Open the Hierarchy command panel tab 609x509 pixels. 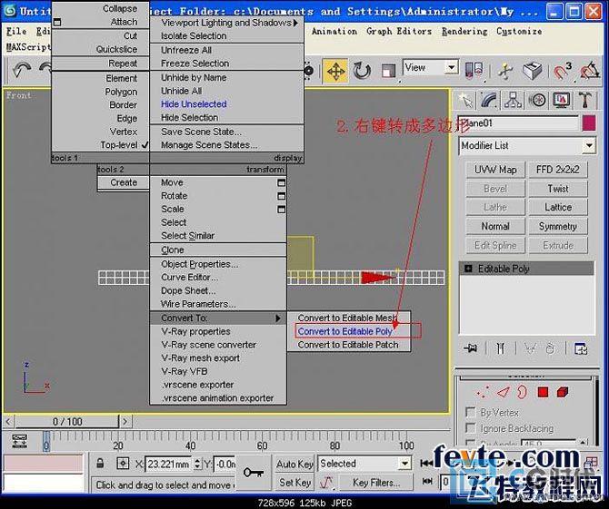pyautogui.click(x=513, y=100)
